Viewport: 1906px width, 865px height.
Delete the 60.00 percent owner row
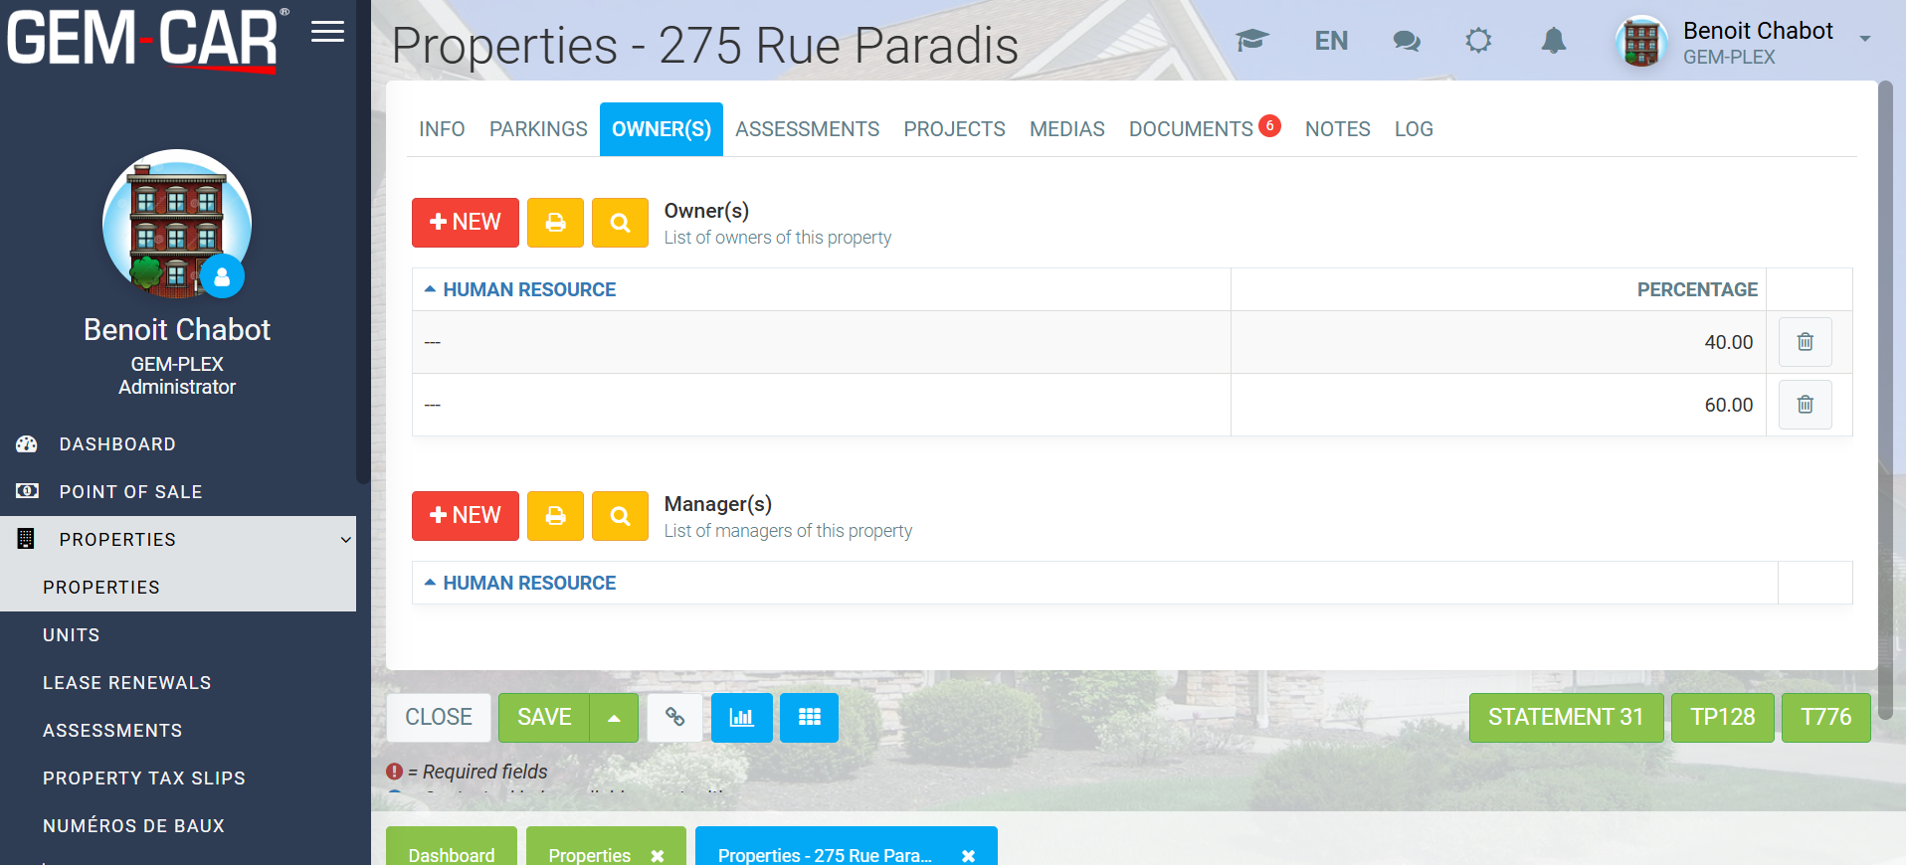(x=1805, y=405)
